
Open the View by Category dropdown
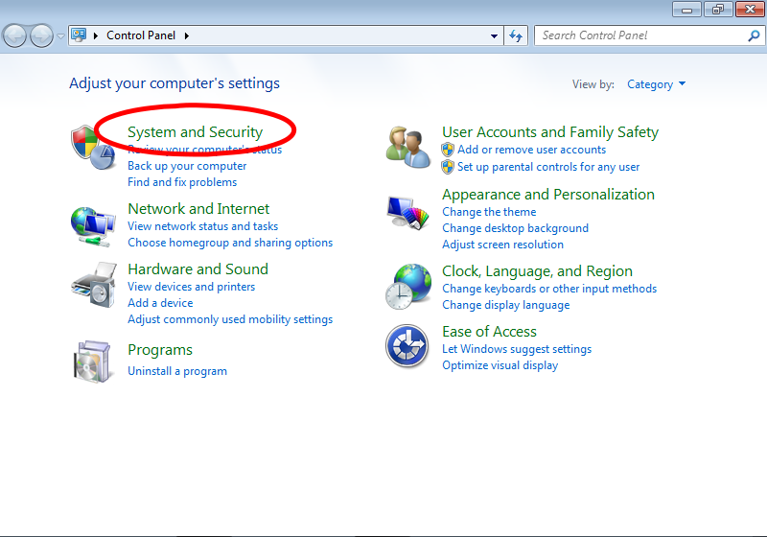point(656,84)
